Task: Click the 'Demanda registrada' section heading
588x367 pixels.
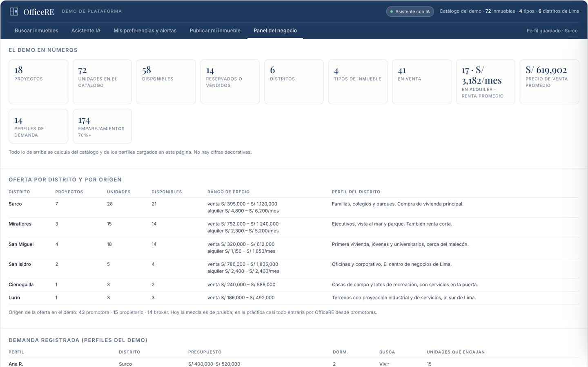Action: point(78,340)
